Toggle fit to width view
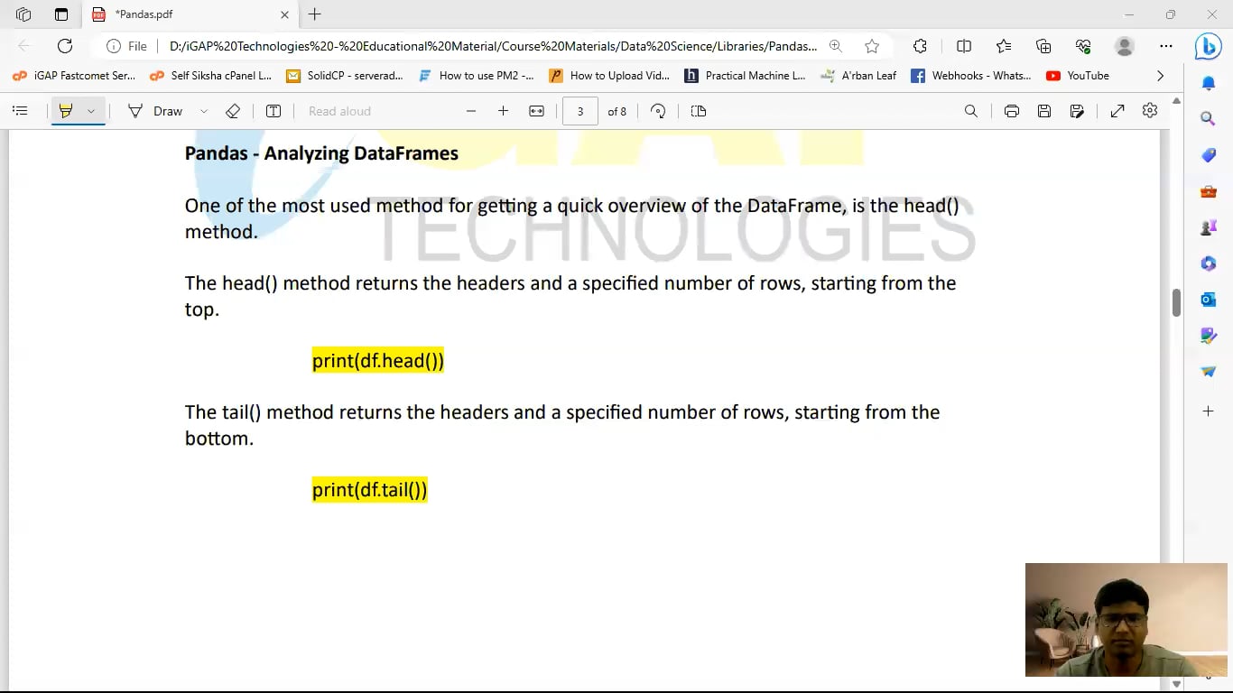The image size is (1233, 693). pyautogui.click(x=536, y=111)
